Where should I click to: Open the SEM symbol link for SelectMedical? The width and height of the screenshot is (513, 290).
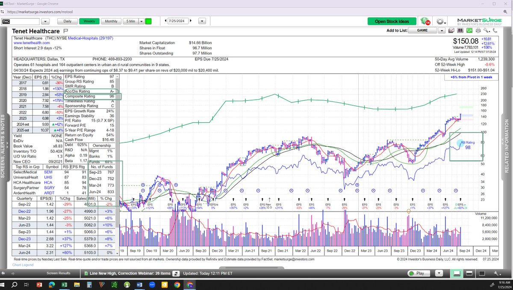[48, 171]
